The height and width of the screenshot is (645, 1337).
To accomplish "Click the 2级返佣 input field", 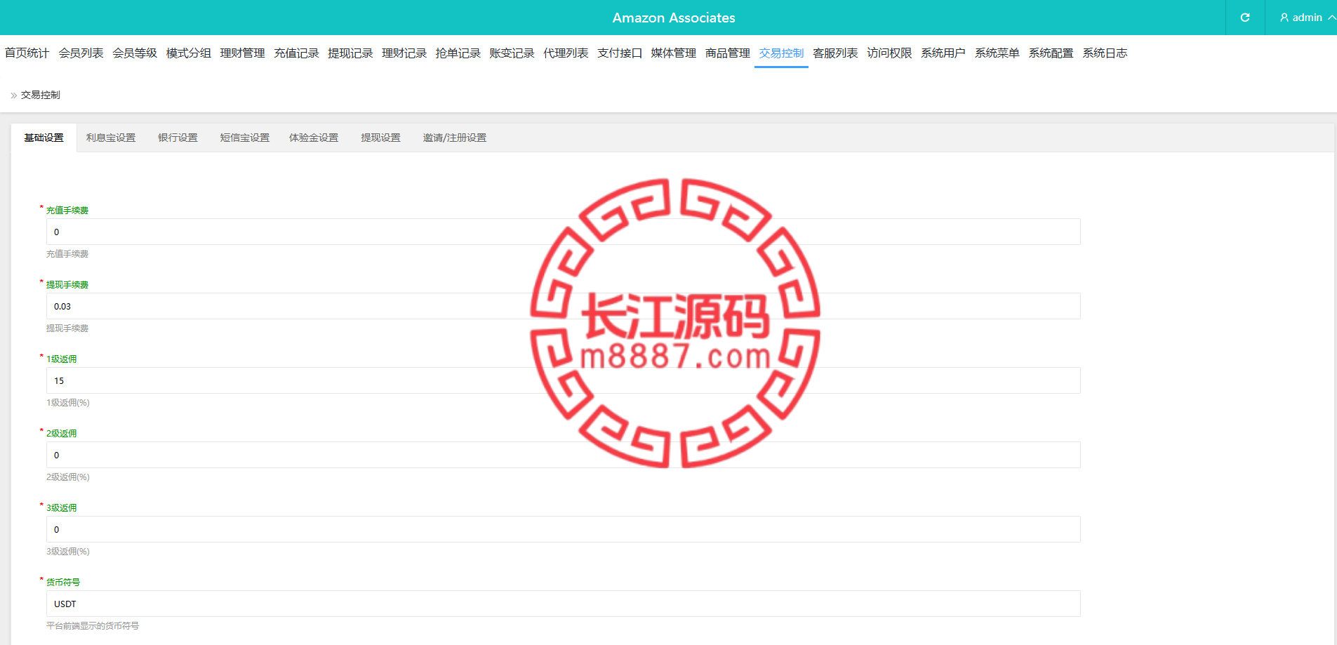I will 563,455.
